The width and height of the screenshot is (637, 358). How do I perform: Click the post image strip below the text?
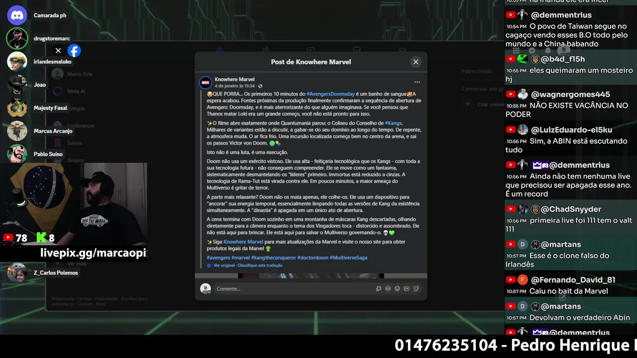pyautogui.click(x=311, y=275)
